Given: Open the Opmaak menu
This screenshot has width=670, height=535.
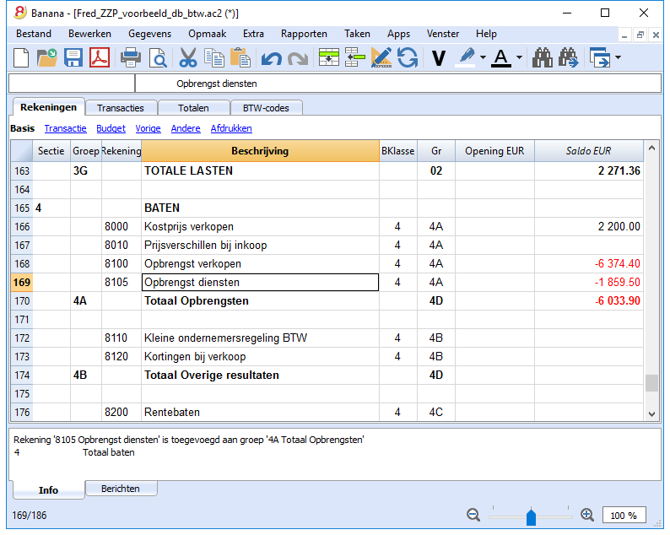Looking at the screenshot, I should point(208,34).
